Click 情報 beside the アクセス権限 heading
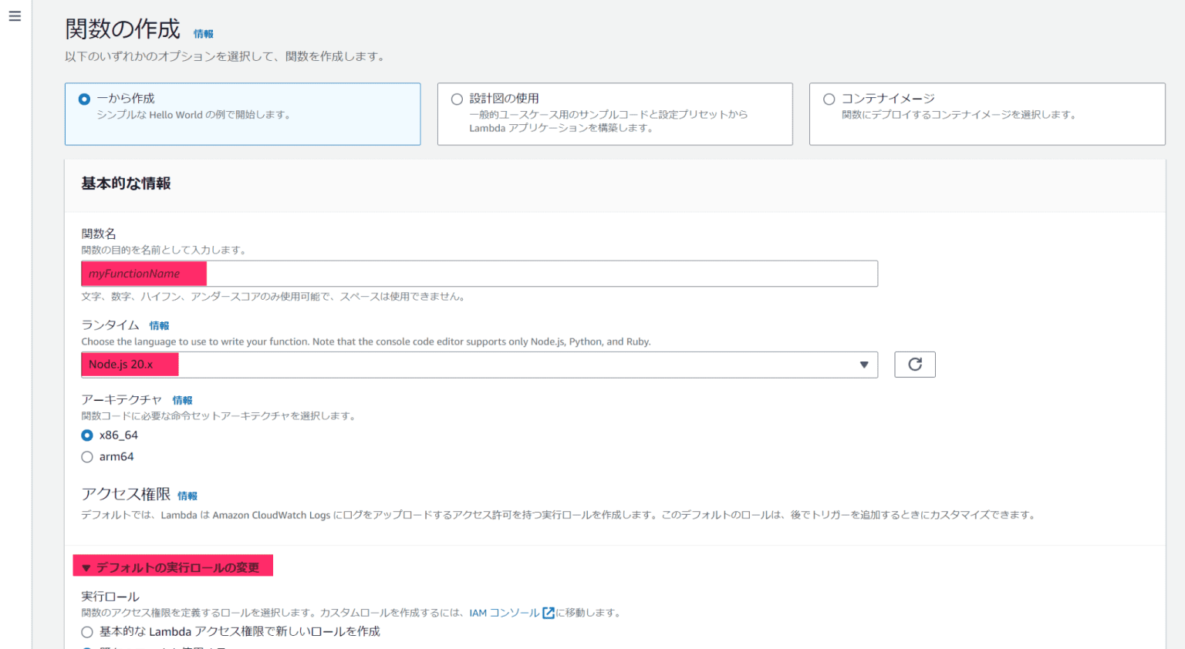This screenshot has height=649, width=1185. point(187,496)
